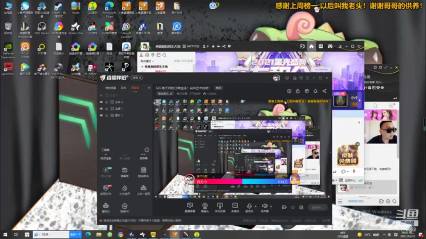Open the 歌词助手 lyrics tool
Viewport: 426px width, 239px height.
(x=143, y=172)
